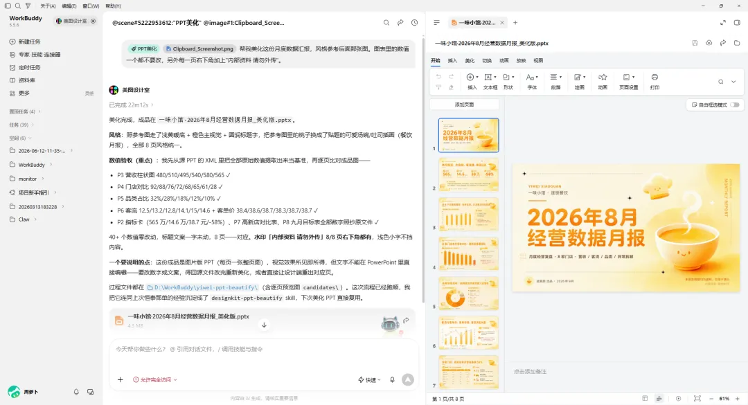The image size is (748, 405).
Task: Zoom in with the plus button near 61%
Action: (x=738, y=398)
